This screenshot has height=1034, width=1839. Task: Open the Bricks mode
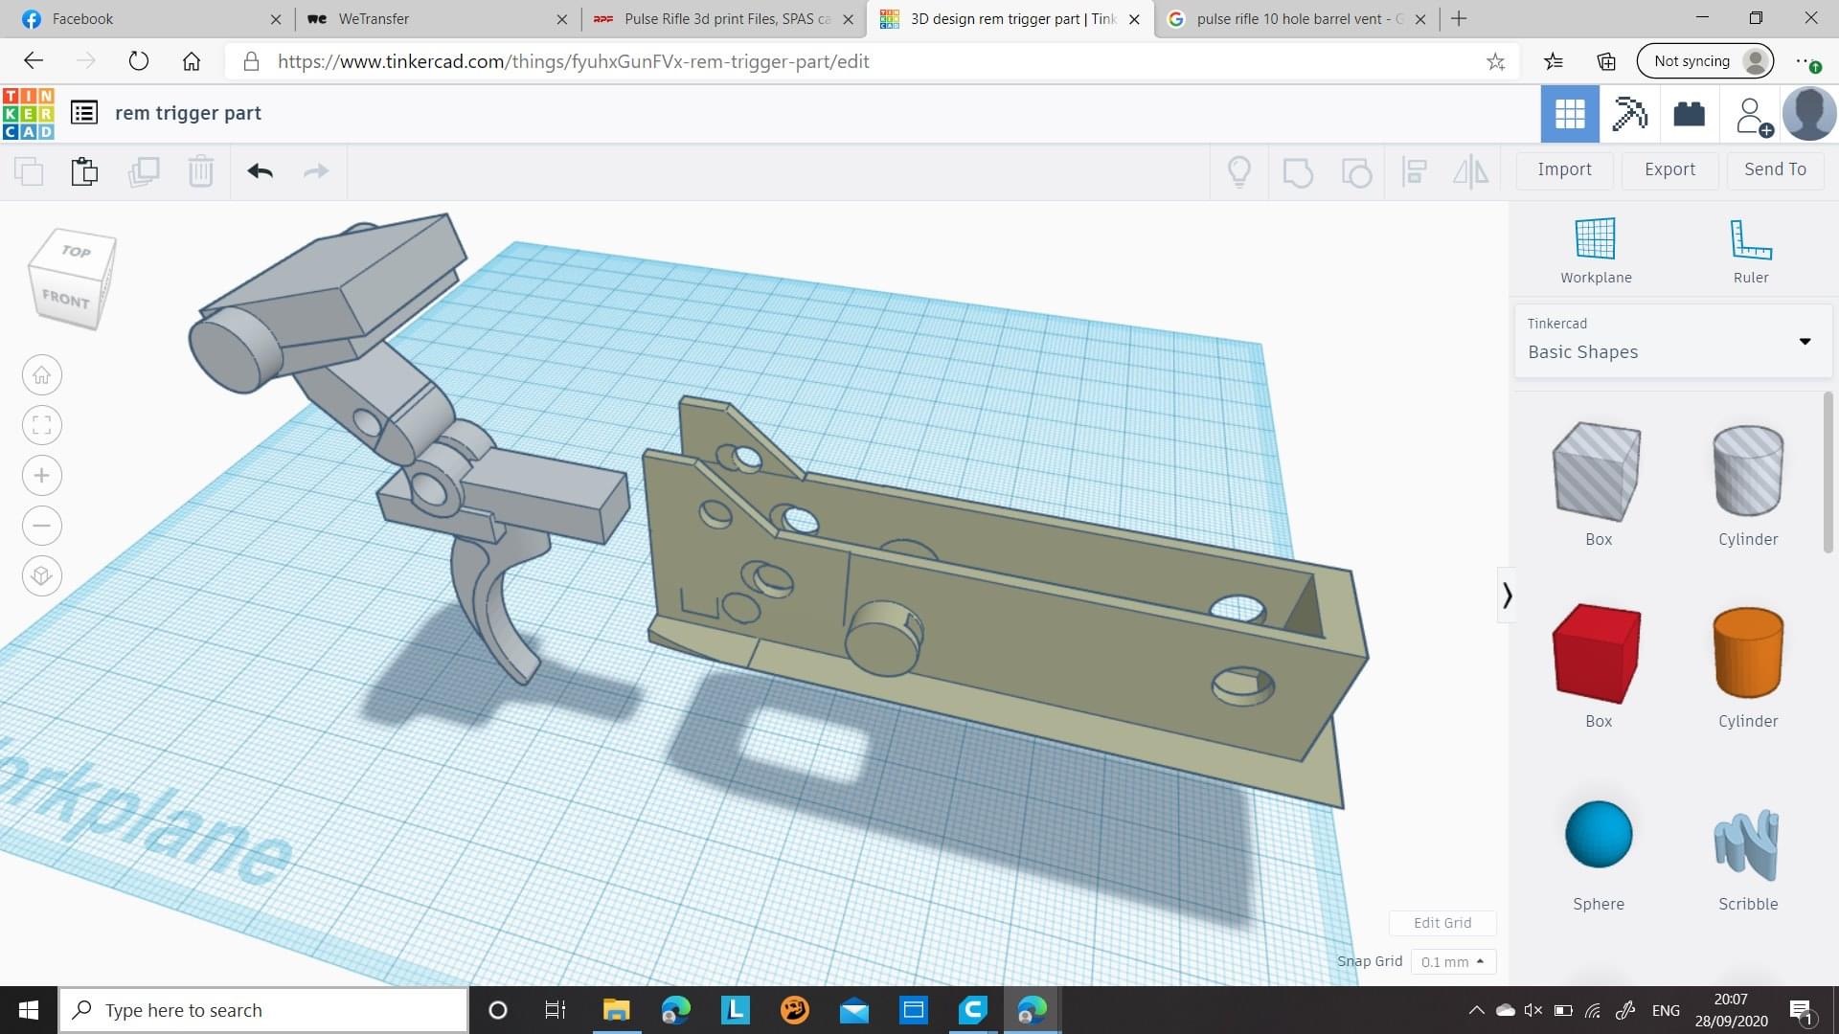click(x=1689, y=114)
